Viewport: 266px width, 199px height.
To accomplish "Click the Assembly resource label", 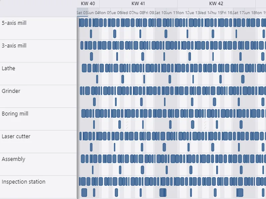I will [13, 159].
